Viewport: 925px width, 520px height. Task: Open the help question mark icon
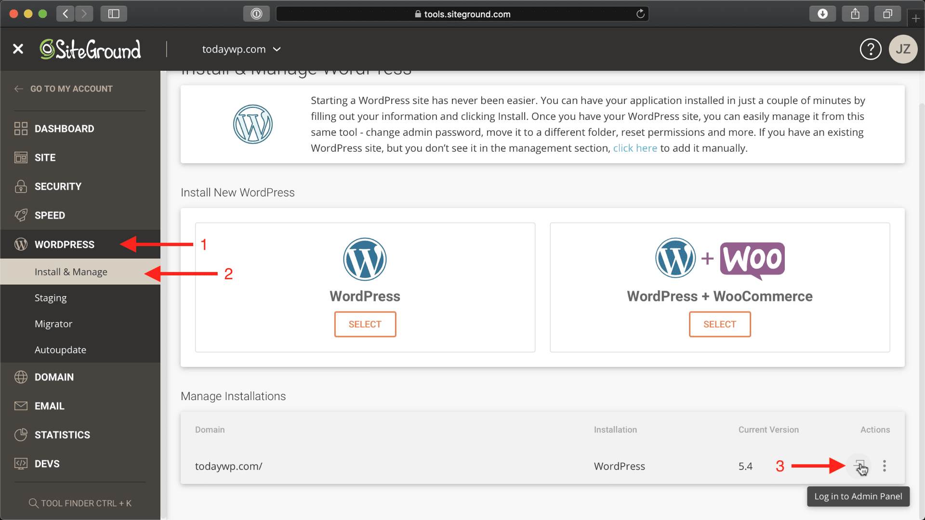871,49
